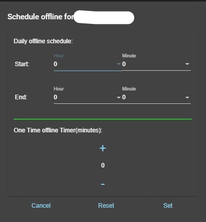
Task: Select the End Minute value field
Action: [156, 97]
